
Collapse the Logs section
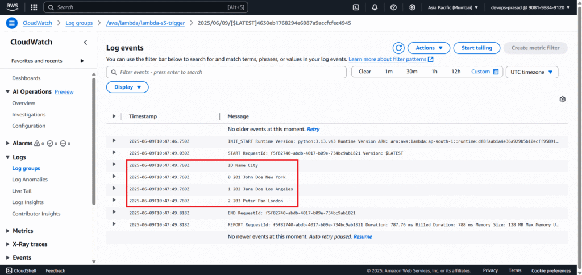coord(7,157)
